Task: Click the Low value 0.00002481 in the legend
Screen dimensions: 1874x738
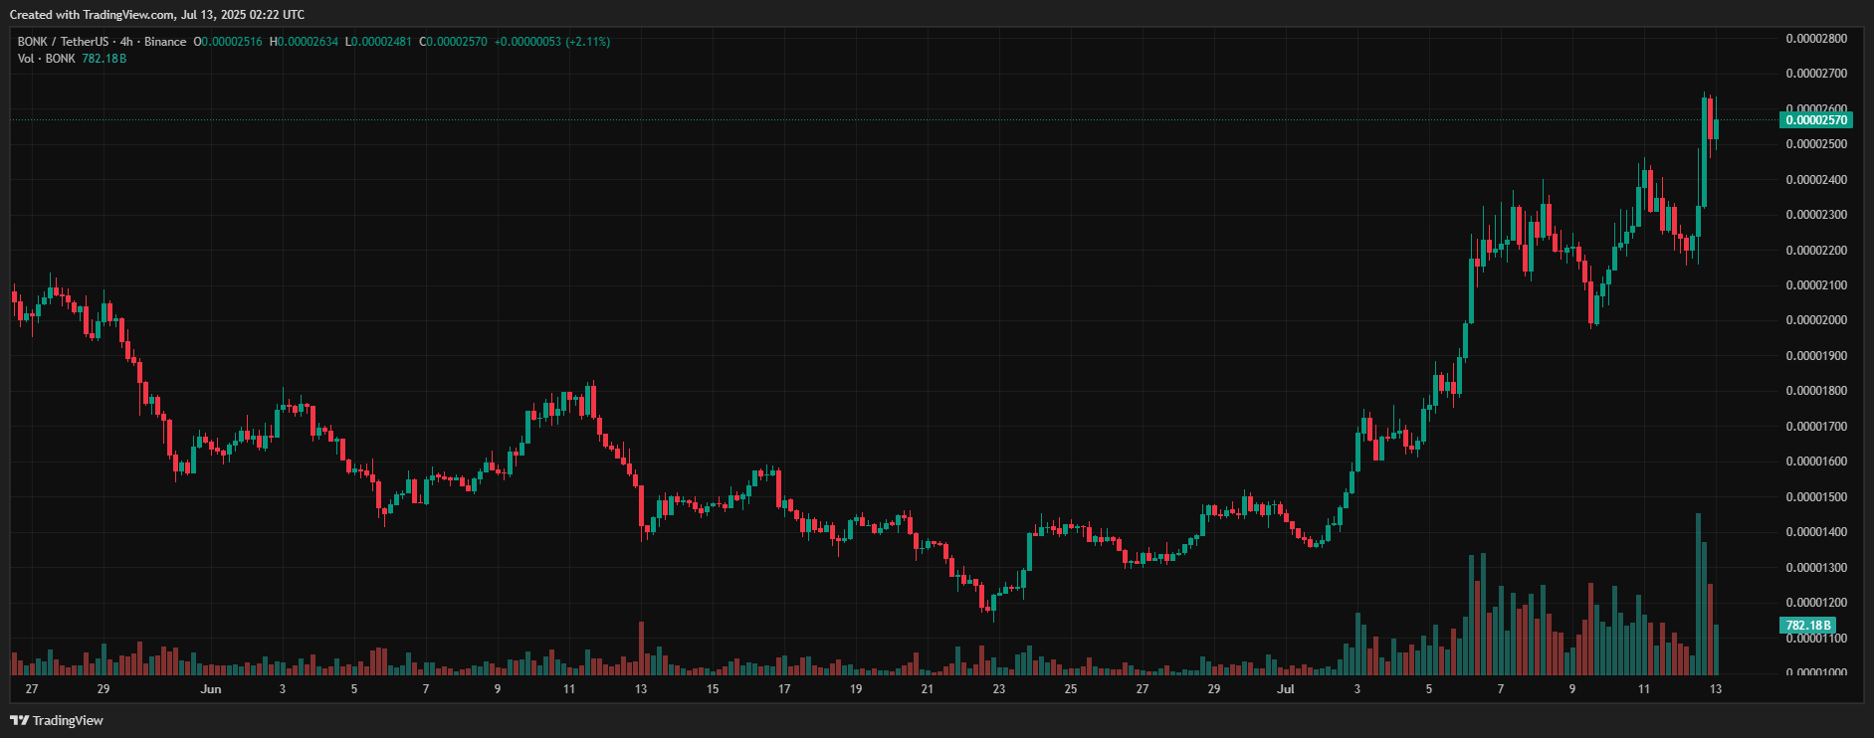Action: 381,42
